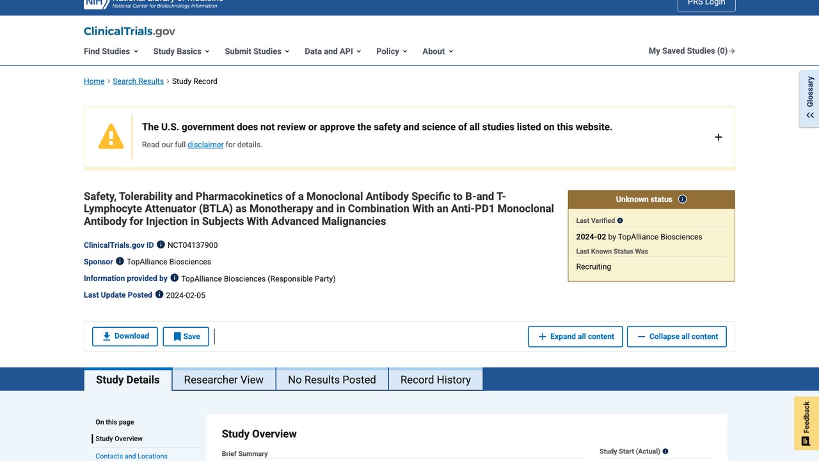
Task: Click info icon next to ClinicalTrials.gov ID
Action: (x=161, y=245)
